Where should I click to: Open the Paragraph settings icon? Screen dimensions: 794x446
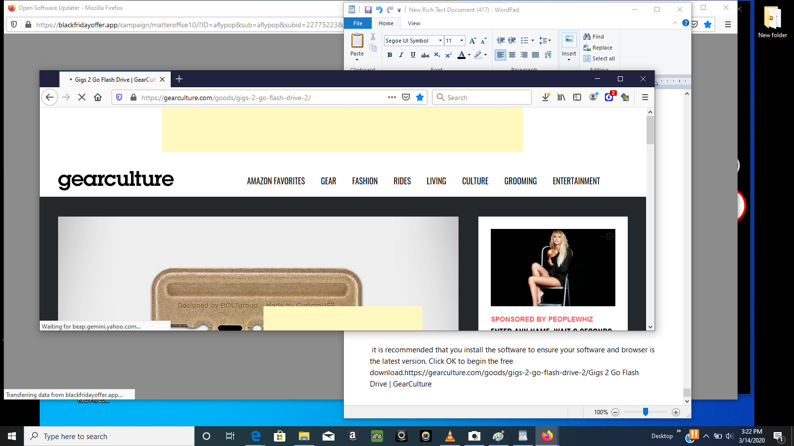click(x=548, y=55)
